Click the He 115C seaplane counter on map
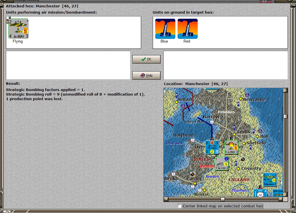The height and width of the screenshot is (213, 296). tap(222, 163)
